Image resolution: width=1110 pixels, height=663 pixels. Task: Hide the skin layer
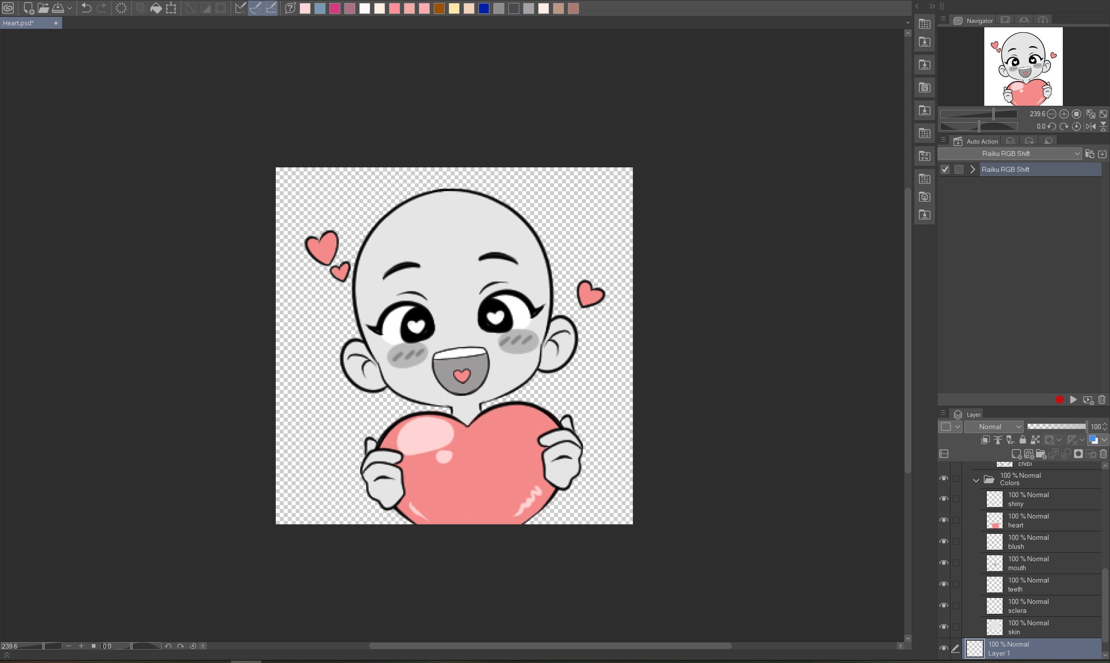coord(945,627)
